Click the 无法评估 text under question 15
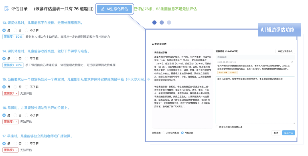The height and width of the screenshot is (156, 308). coord(26,93)
